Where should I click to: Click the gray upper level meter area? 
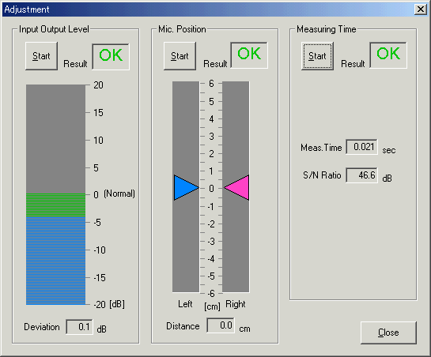(x=56, y=139)
